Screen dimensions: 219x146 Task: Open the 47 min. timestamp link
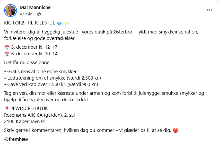coord(27,14)
